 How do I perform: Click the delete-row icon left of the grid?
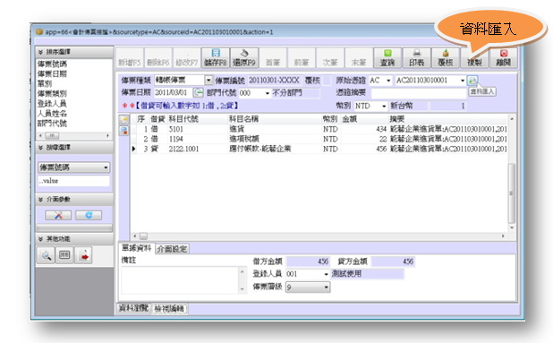point(123,131)
